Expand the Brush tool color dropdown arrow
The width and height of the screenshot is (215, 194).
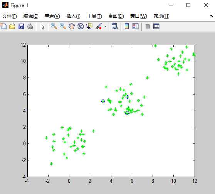pos(106,26)
